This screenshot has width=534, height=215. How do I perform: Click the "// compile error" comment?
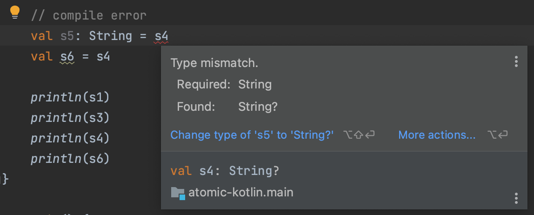point(88,15)
